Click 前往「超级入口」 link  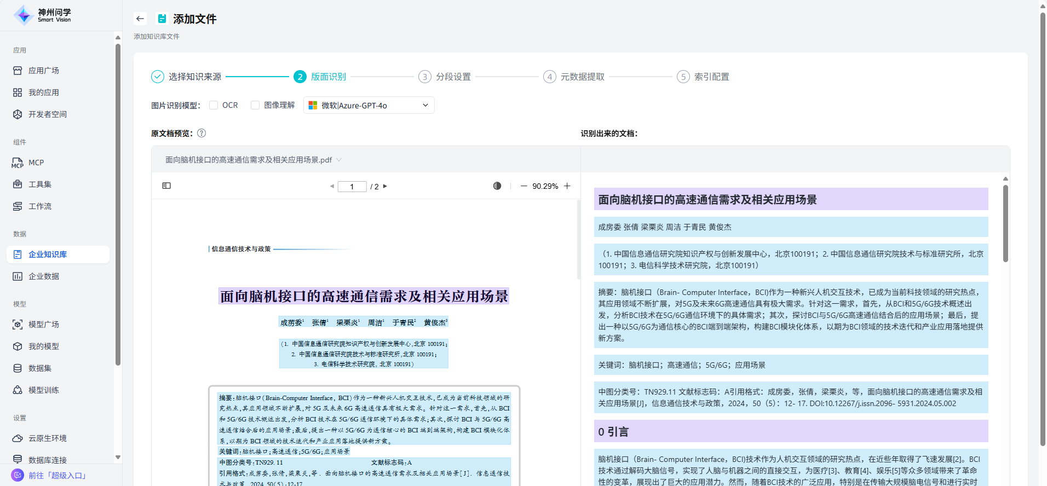(x=57, y=475)
